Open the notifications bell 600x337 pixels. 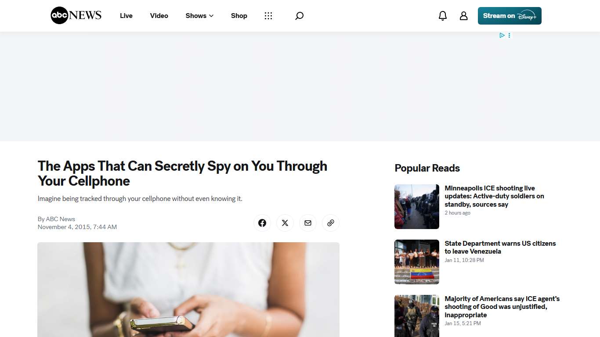(x=443, y=16)
